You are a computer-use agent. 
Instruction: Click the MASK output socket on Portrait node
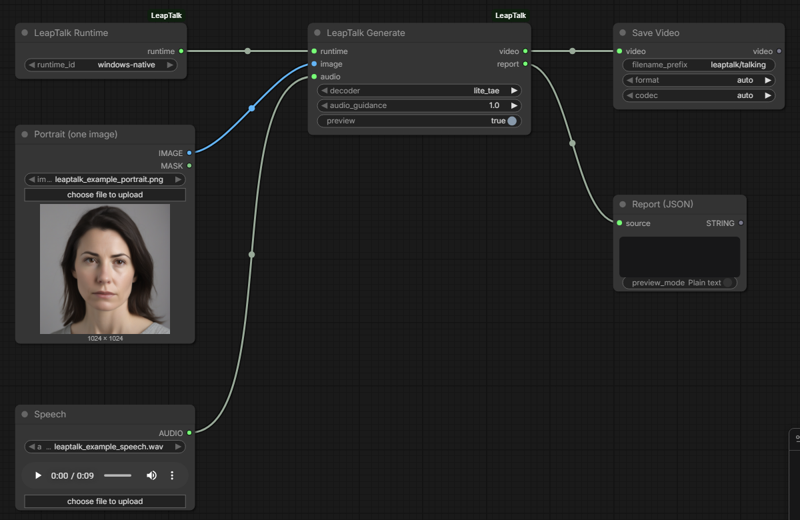189,165
